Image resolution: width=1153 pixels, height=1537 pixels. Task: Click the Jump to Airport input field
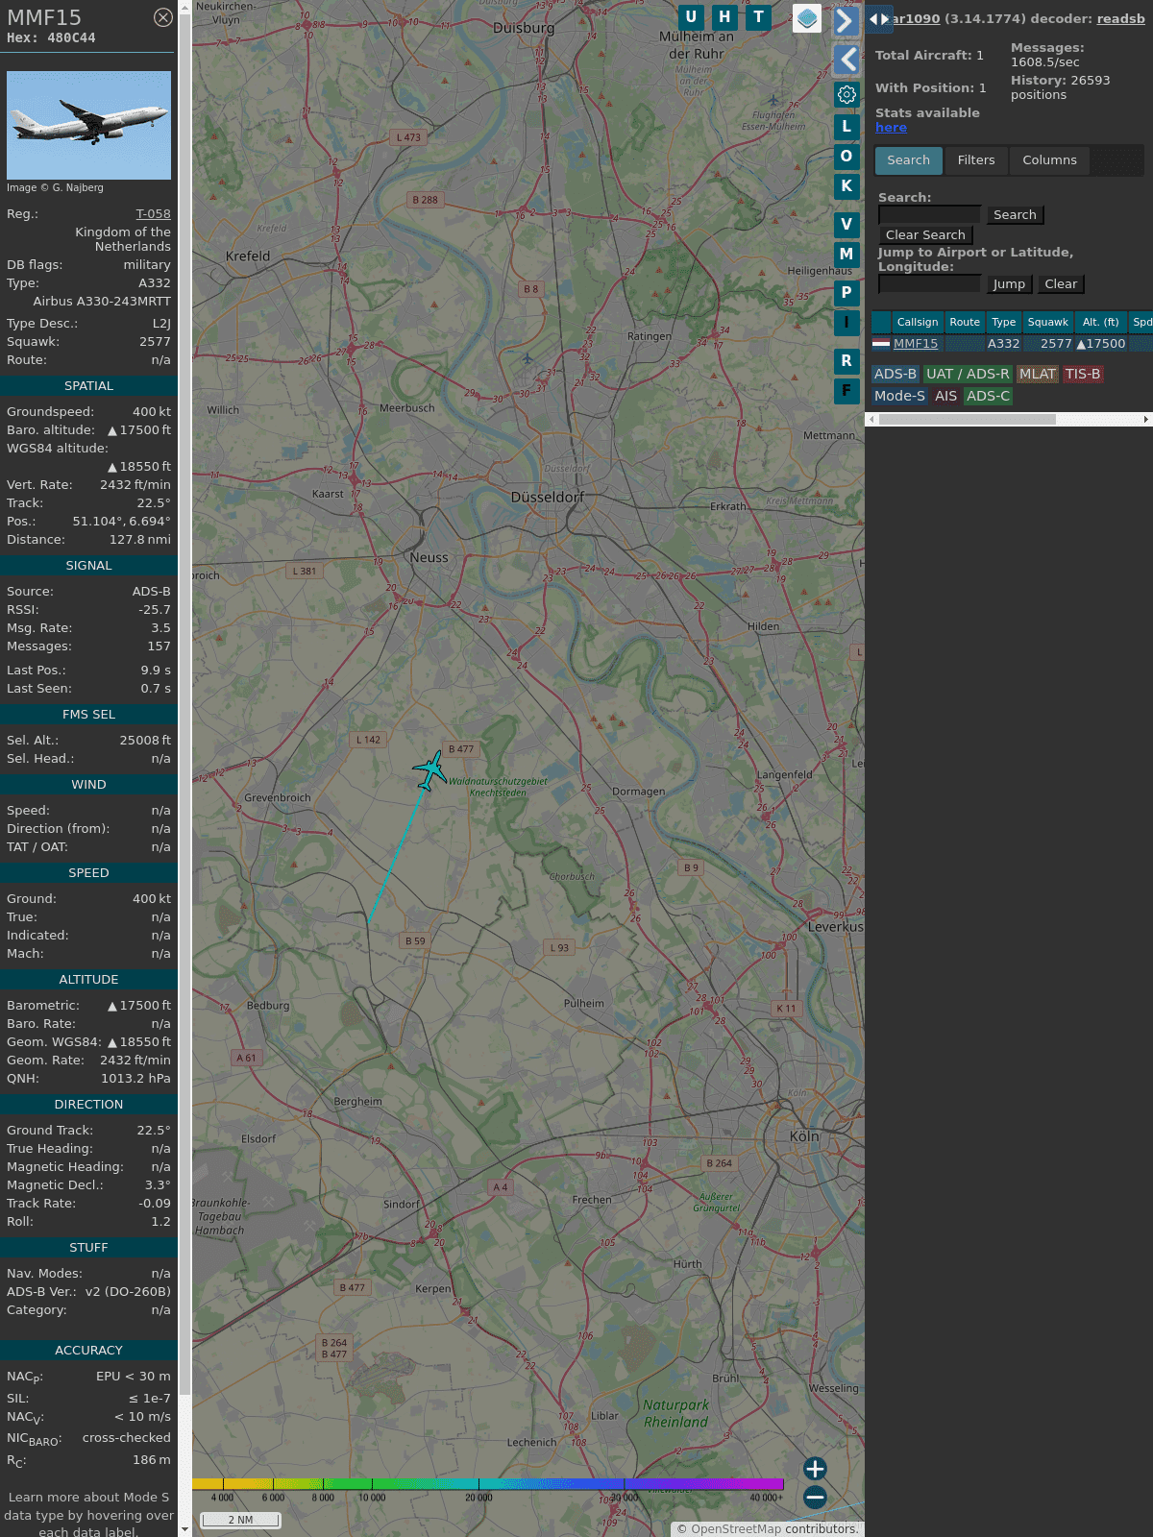pos(929,284)
